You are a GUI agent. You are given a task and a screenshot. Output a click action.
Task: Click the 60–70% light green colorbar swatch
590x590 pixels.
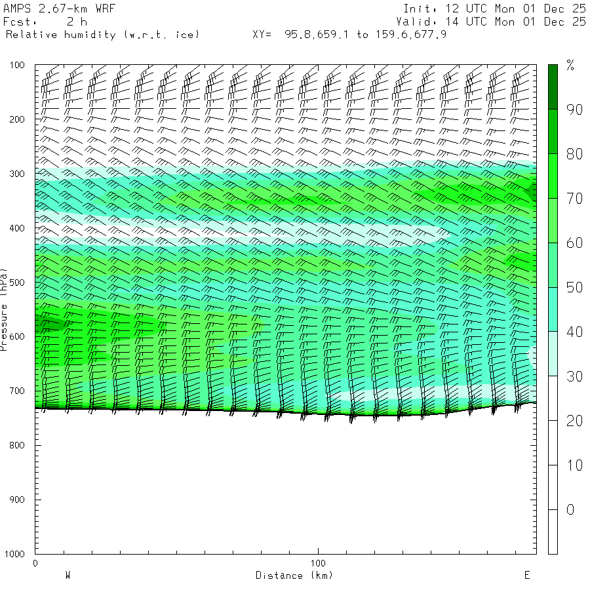click(553, 220)
